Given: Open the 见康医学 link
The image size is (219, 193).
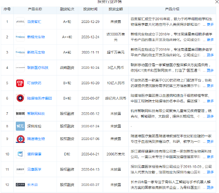Looking at the screenshot, I should (x=34, y=169).
